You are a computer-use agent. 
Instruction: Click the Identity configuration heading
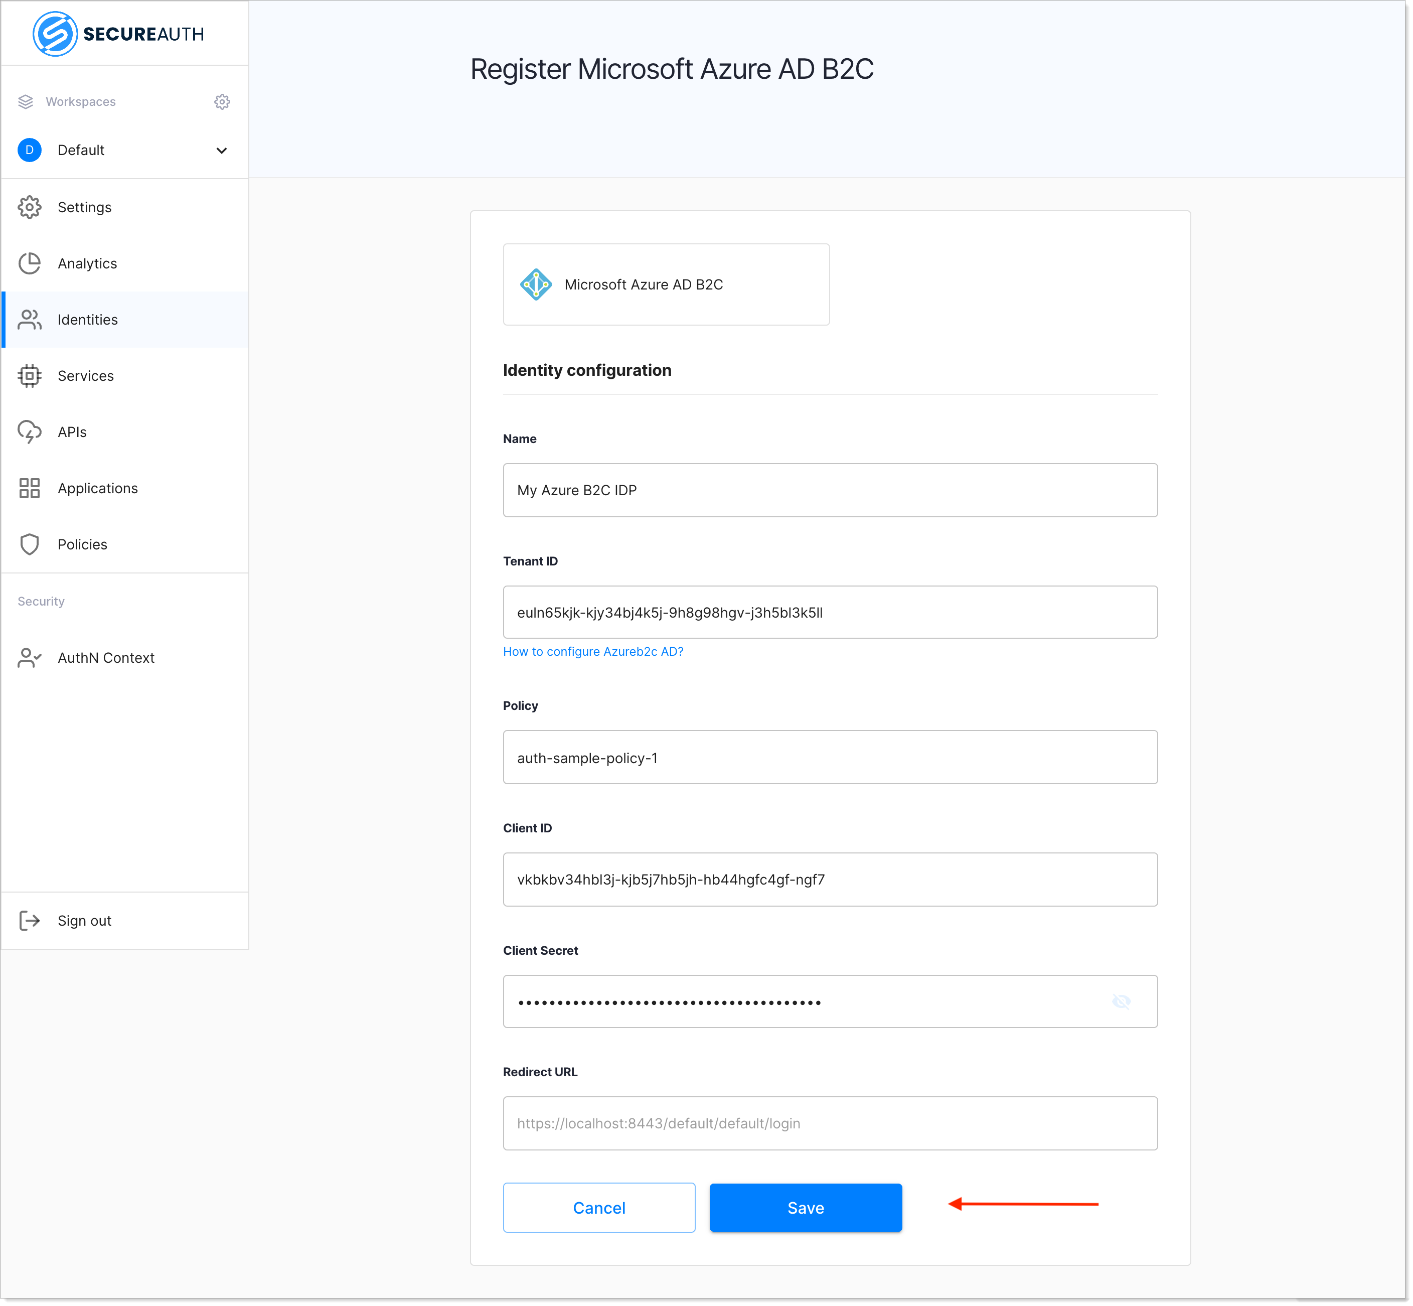[587, 370]
